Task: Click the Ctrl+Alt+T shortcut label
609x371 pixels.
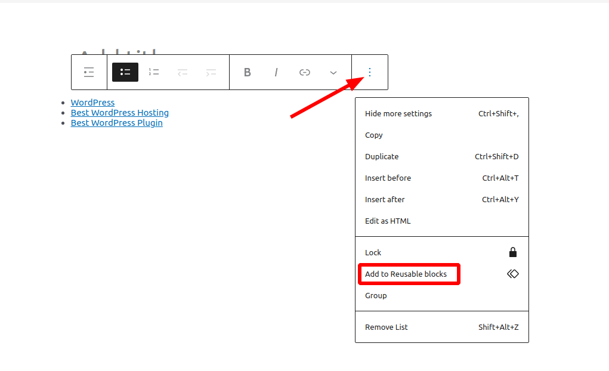Action: 500,178
